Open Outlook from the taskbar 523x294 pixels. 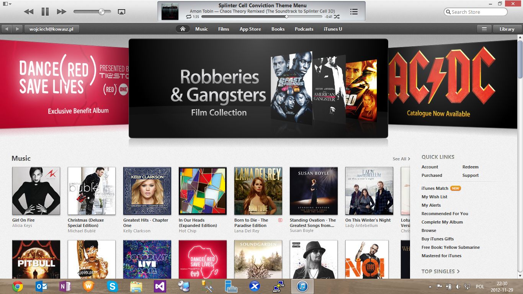tap(41, 286)
